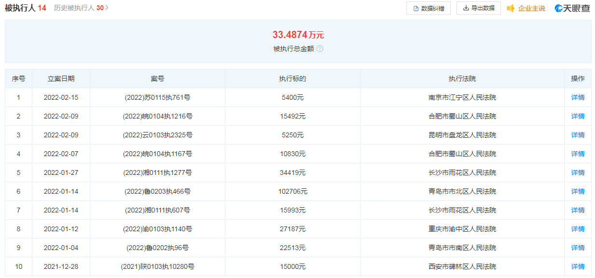Viewport: 595px width, 278px height.
Task: Open 详情 for the 重庆市渝中区人民法院 case
Action: click(578, 229)
